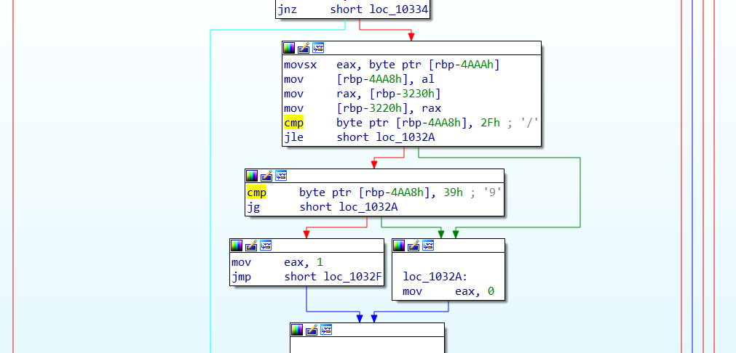This screenshot has width=736, height=353.
Task: Click the jle mnemonic
Action: tap(294, 137)
